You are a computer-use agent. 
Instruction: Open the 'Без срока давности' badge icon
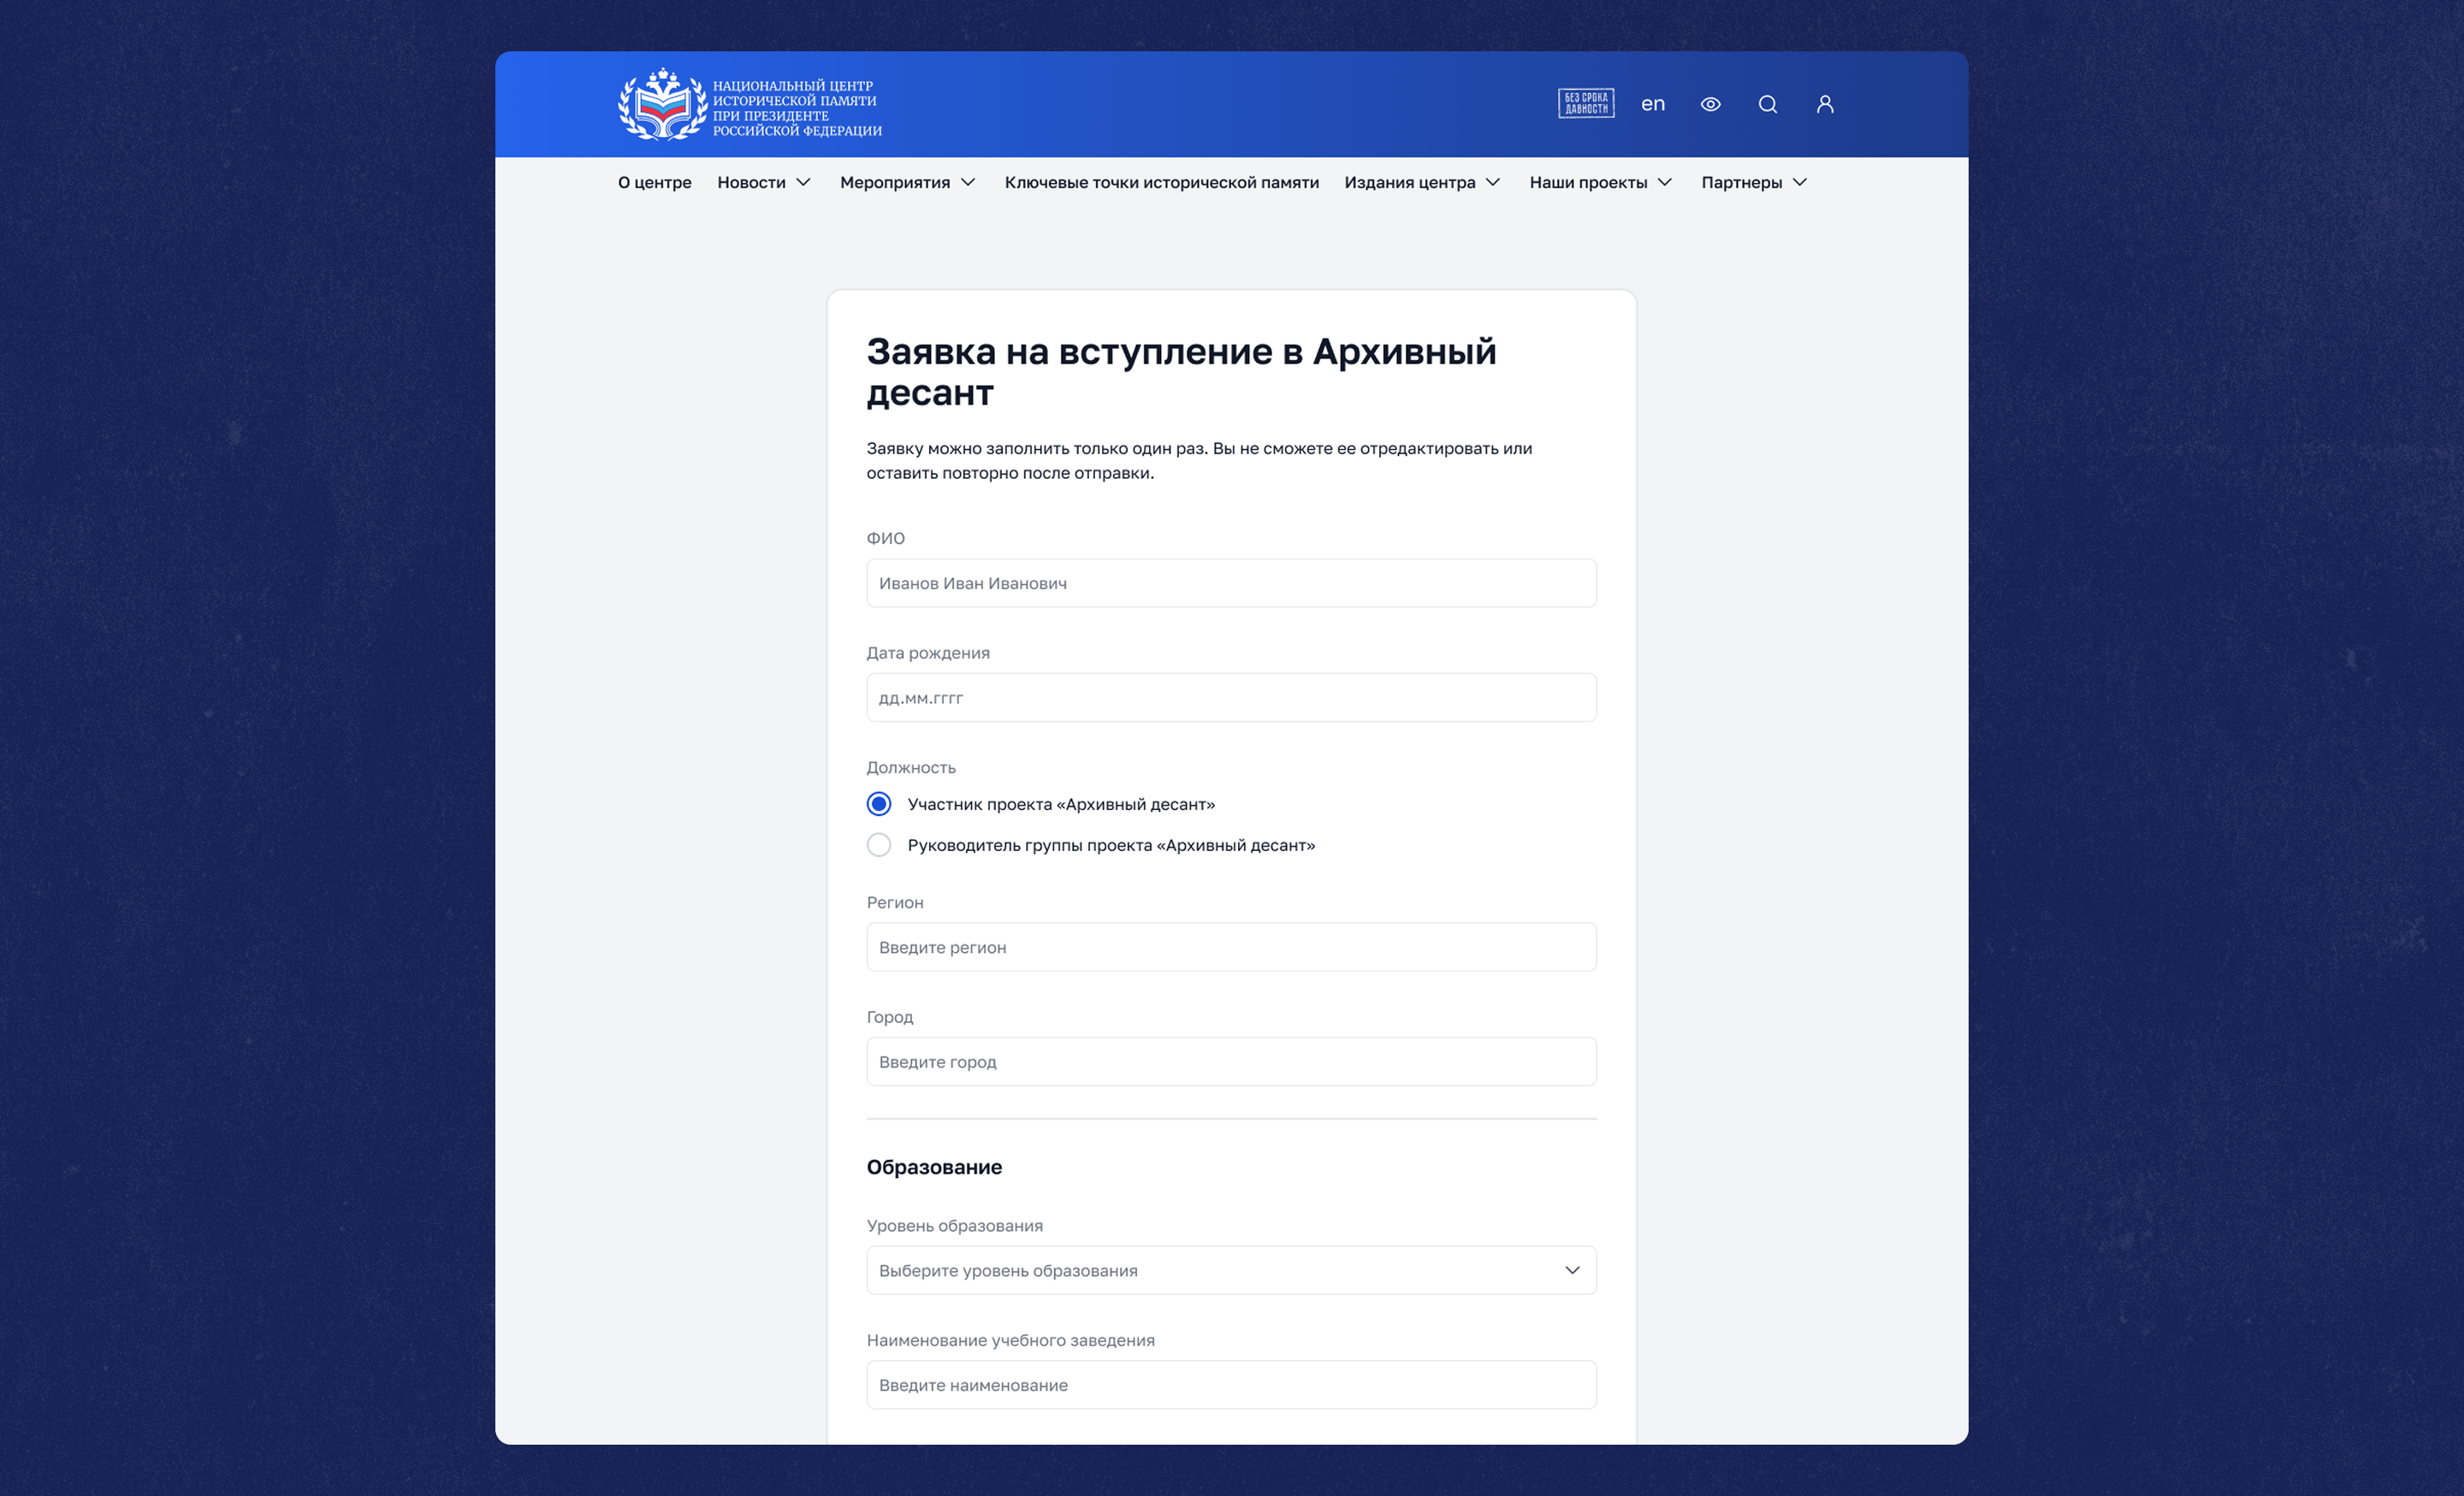click(1585, 104)
